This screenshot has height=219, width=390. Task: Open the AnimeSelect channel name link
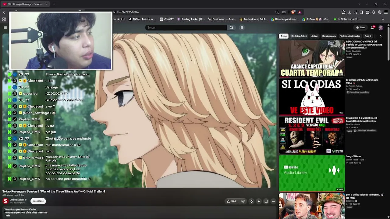pos(17,200)
